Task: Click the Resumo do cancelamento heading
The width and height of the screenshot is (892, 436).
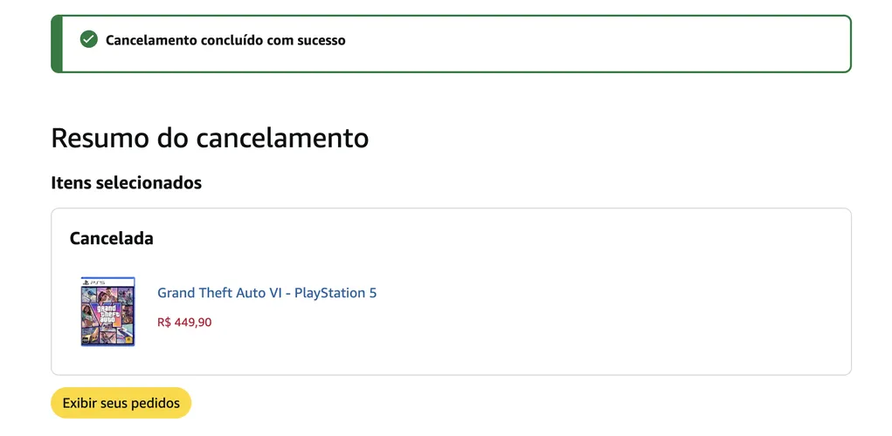Action: (x=210, y=138)
